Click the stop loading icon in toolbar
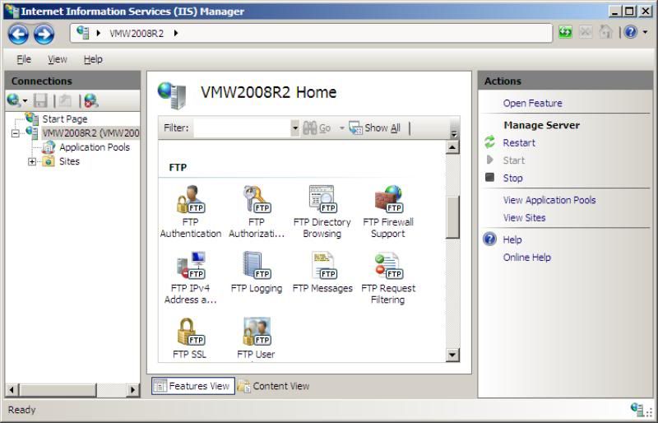Screen dimensions: 658x423 [x=586, y=32]
